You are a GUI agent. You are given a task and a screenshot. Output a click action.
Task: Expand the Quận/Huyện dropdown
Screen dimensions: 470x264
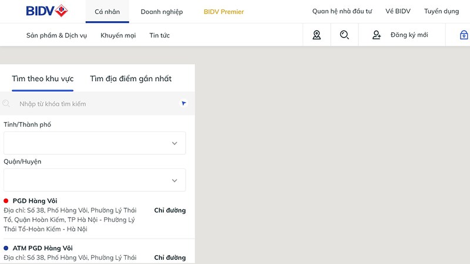(x=95, y=180)
